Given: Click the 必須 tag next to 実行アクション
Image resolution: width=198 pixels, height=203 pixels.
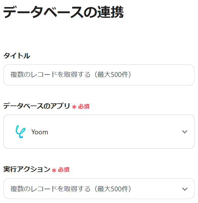Looking at the screenshot, I should 63,170.
